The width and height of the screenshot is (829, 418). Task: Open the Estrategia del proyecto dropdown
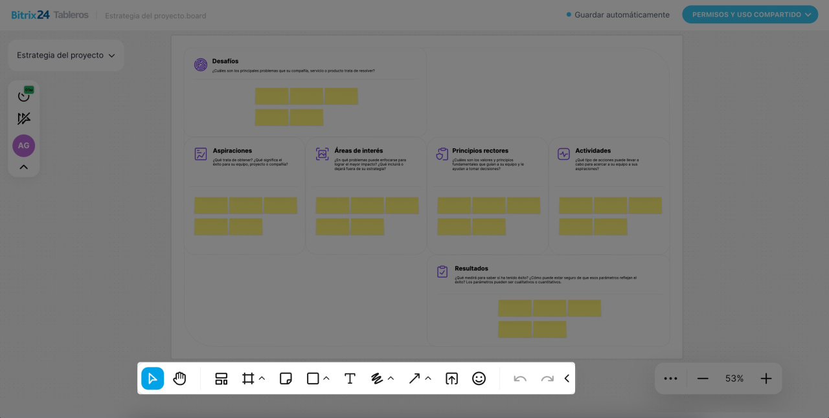[65, 56]
